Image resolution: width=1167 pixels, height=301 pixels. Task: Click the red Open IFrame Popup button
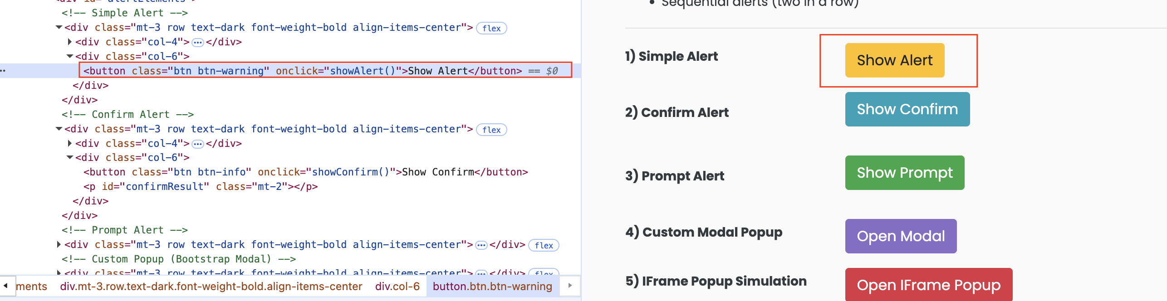pyautogui.click(x=928, y=285)
